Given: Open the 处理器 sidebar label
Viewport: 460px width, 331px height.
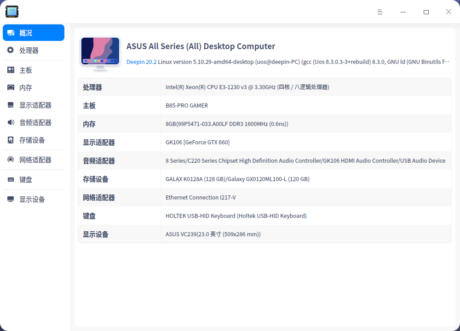Looking at the screenshot, I should tap(29, 51).
